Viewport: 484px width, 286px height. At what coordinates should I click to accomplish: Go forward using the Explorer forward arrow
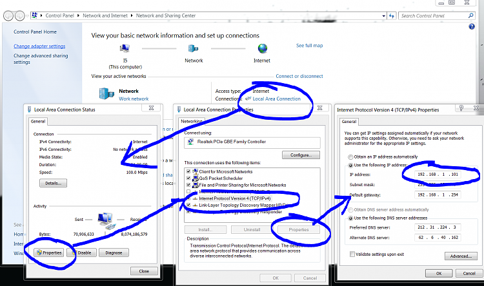coord(20,15)
